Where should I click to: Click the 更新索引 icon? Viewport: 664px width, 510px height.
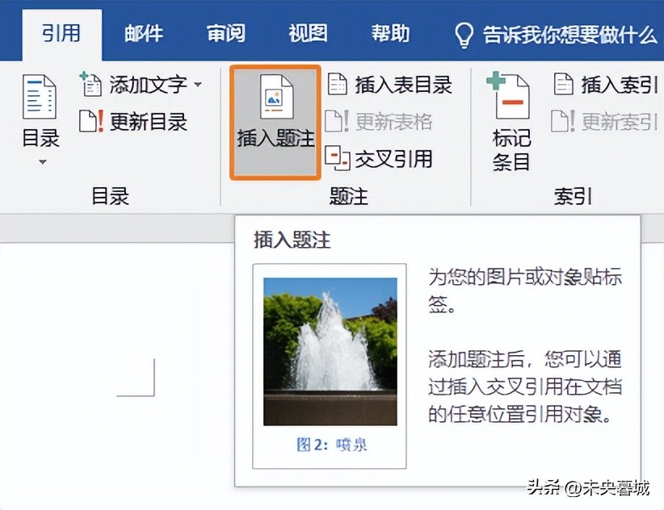click(x=563, y=121)
